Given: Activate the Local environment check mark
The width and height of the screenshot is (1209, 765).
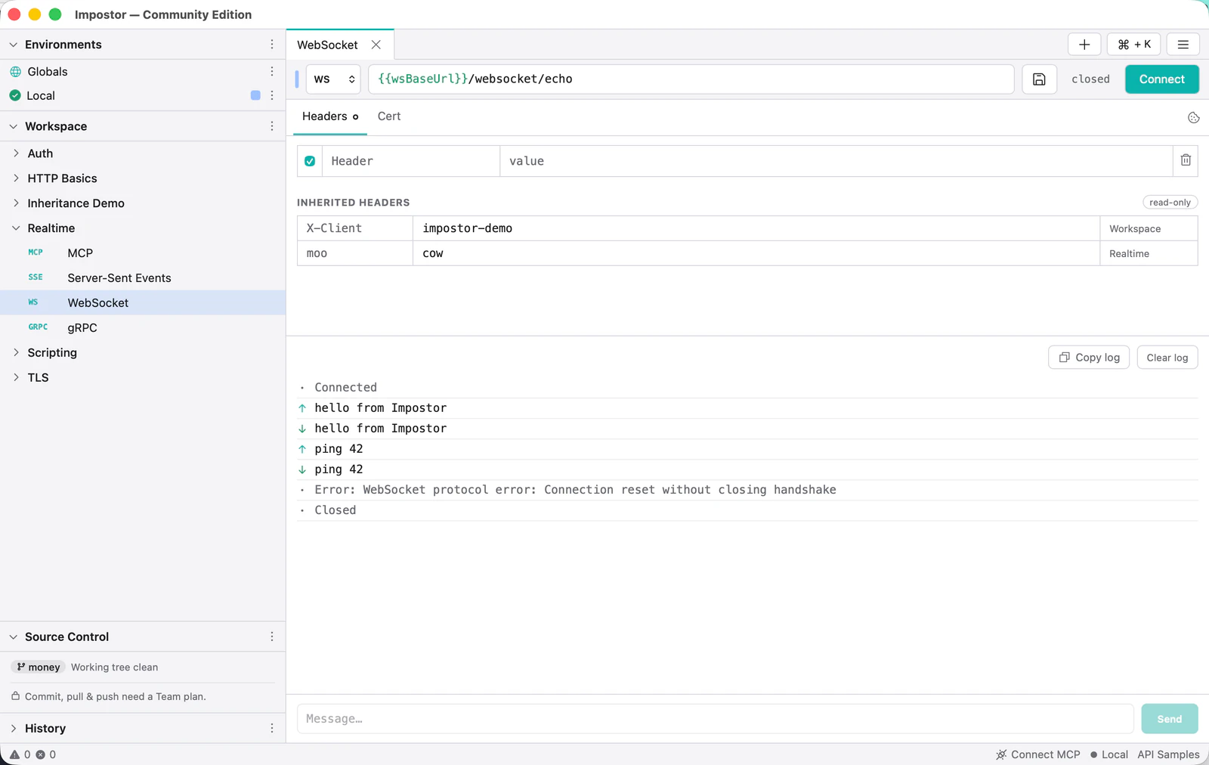Looking at the screenshot, I should 15,95.
